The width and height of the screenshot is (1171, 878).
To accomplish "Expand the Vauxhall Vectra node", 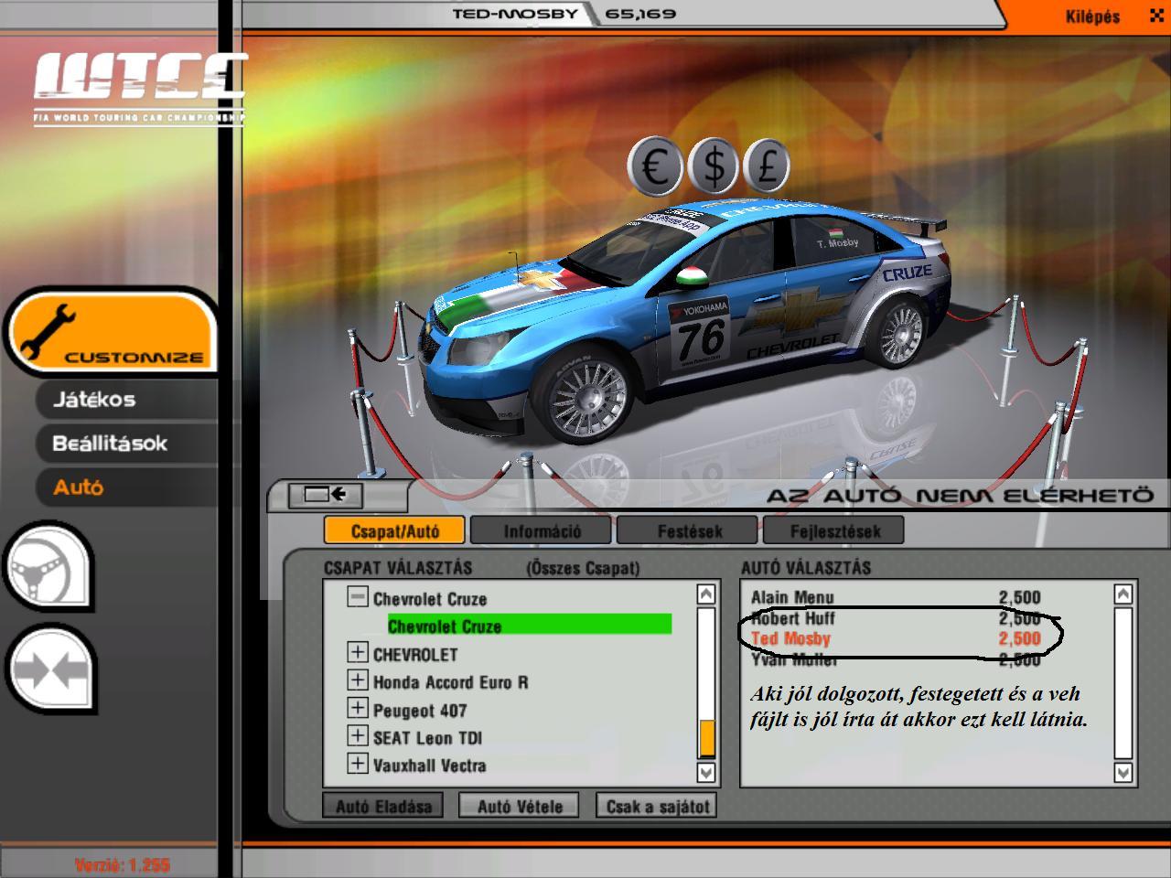I will 357,764.
